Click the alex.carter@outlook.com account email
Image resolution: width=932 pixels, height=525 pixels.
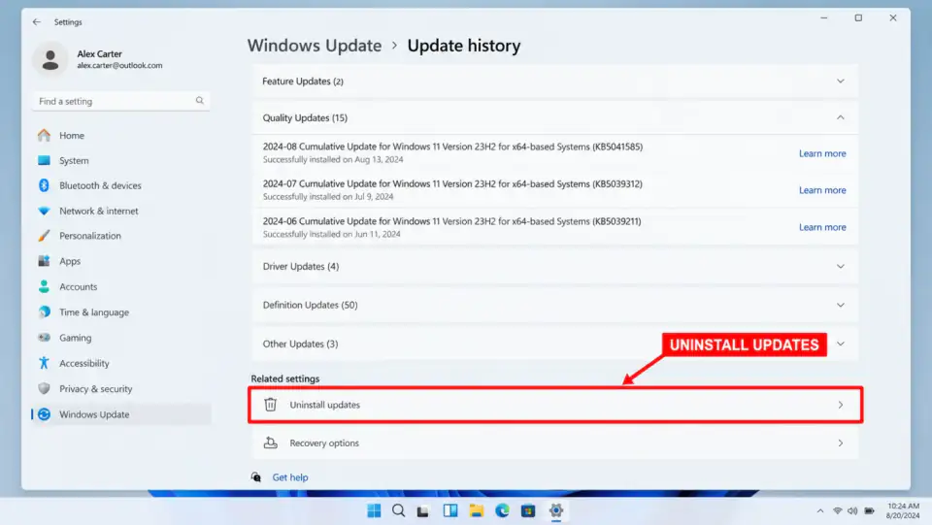click(x=119, y=65)
